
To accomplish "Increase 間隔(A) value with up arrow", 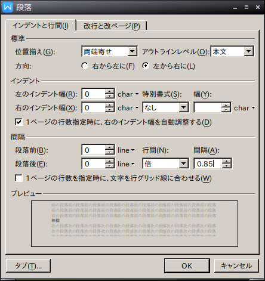I will (x=227, y=161).
